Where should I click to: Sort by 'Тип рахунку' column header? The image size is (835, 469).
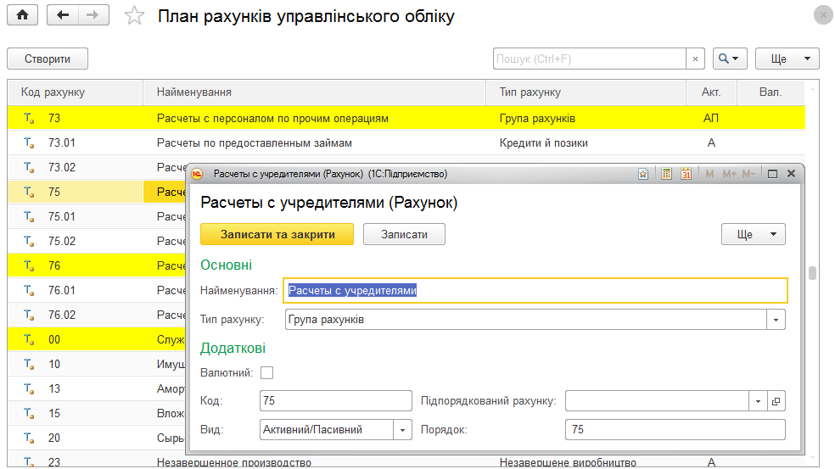(586, 92)
